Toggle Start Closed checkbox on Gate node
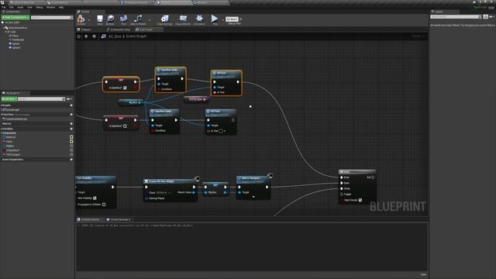Image resolution: width=496 pixels, height=279 pixels. (x=360, y=200)
